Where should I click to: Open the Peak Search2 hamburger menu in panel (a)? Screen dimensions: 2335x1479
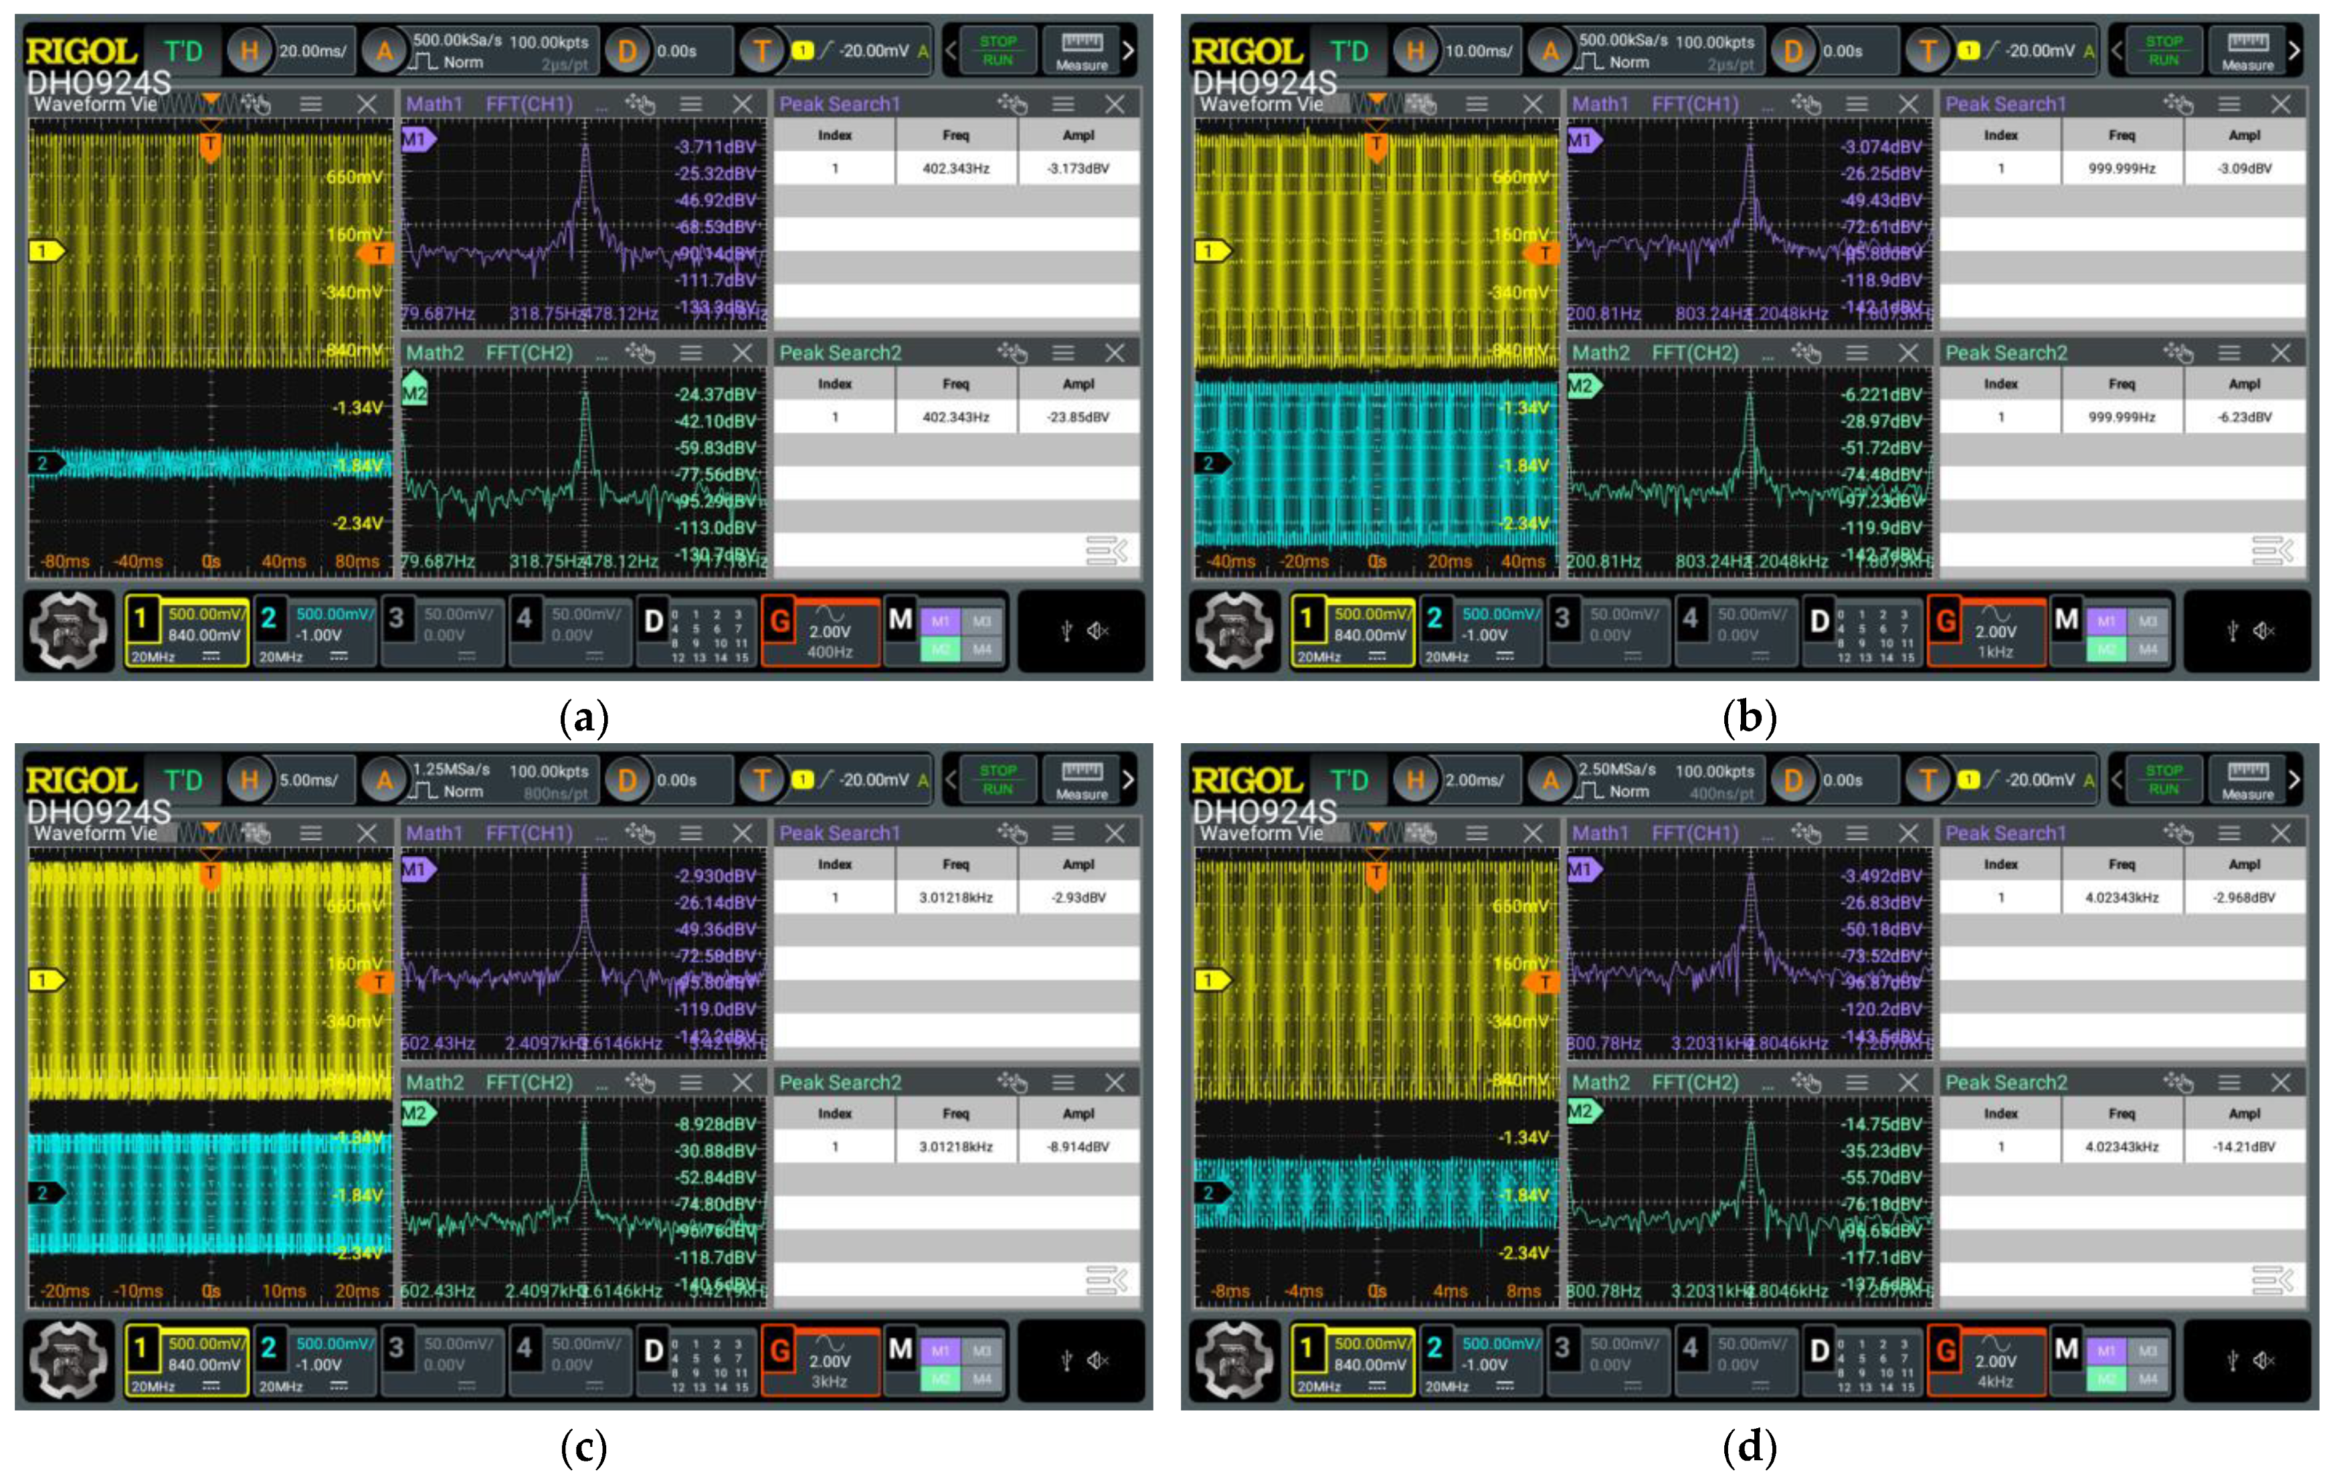coord(1062,353)
